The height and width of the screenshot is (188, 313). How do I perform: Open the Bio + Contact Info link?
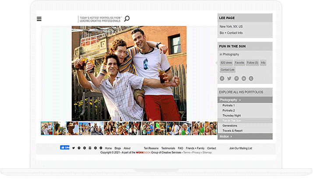pyautogui.click(x=231, y=33)
